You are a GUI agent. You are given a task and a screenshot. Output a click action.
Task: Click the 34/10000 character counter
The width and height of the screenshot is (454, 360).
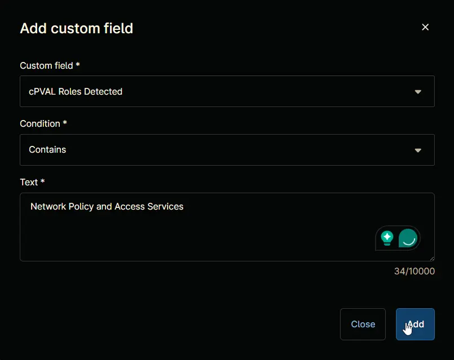coord(415,271)
